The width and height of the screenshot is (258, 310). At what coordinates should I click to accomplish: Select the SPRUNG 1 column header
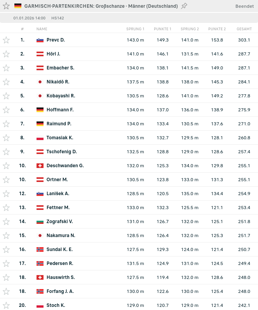tap(135, 29)
